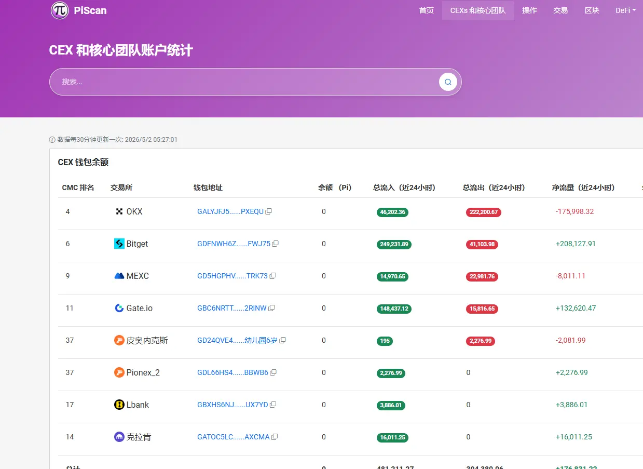Open wallet address GDL66HS4......BBWB6
Screen dimensions: 643x469
click(x=232, y=373)
